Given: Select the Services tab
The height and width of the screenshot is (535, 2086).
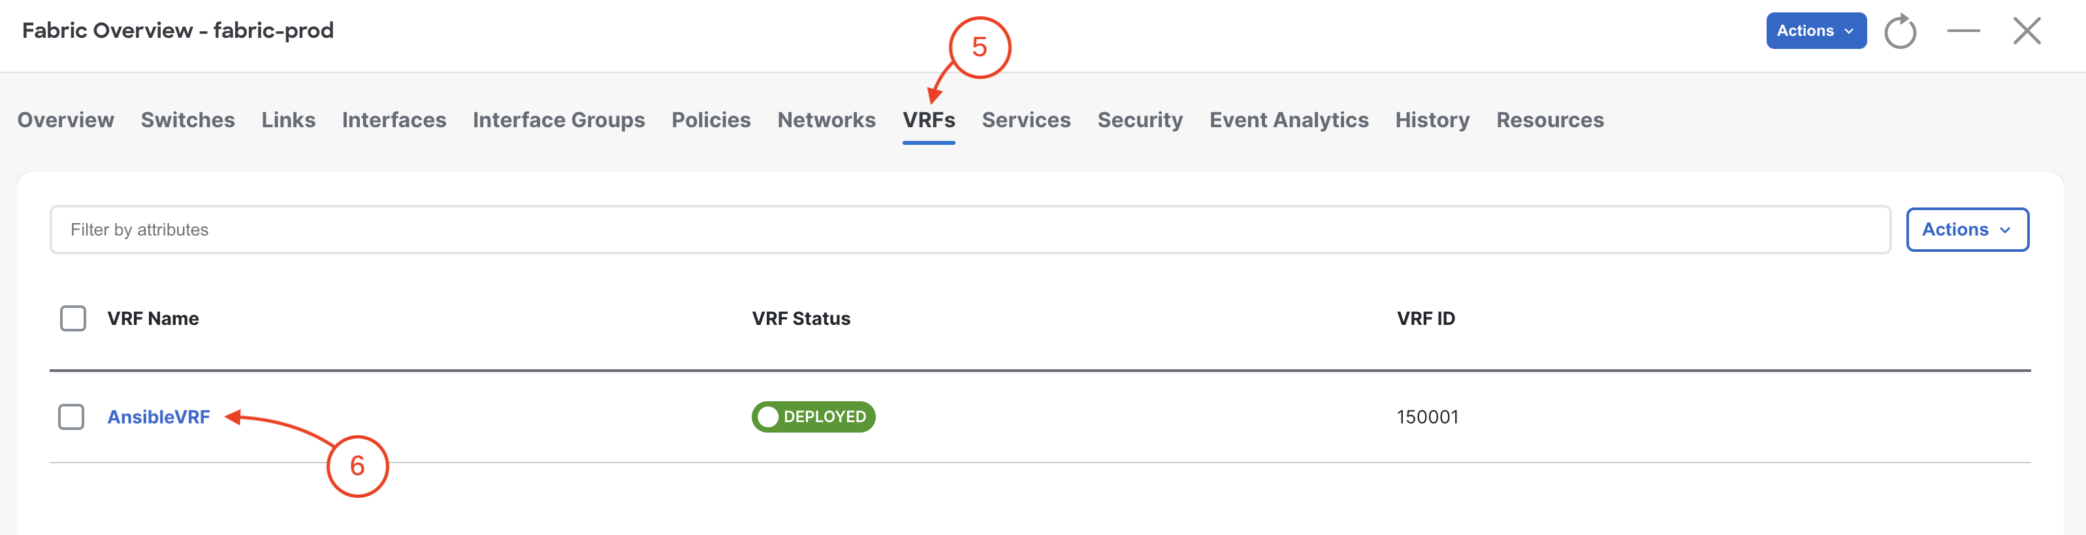Looking at the screenshot, I should pyautogui.click(x=1026, y=120).
